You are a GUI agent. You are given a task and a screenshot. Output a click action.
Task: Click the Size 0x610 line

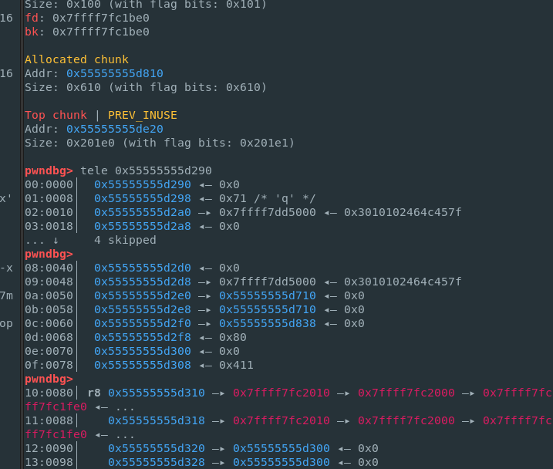tap(146, 87)
